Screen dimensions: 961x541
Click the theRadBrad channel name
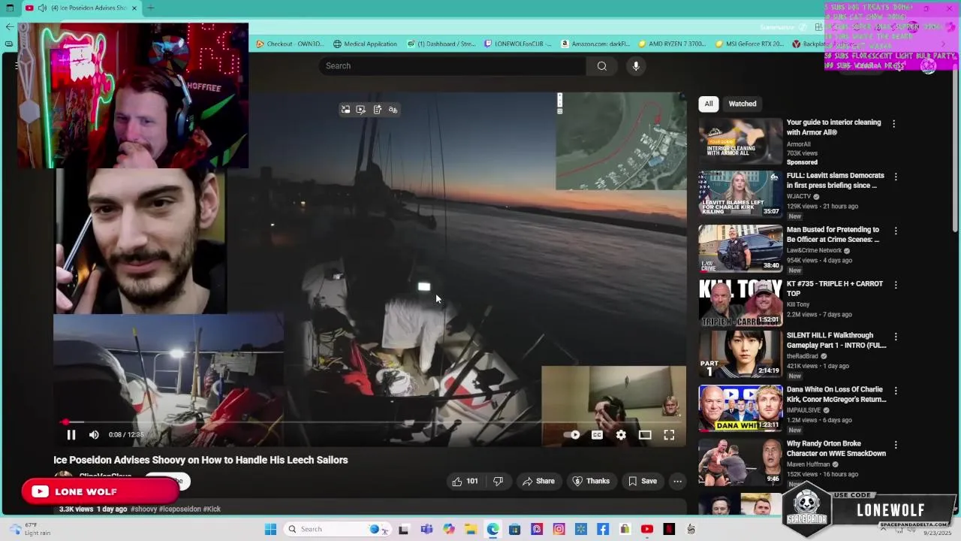(803, 356)
